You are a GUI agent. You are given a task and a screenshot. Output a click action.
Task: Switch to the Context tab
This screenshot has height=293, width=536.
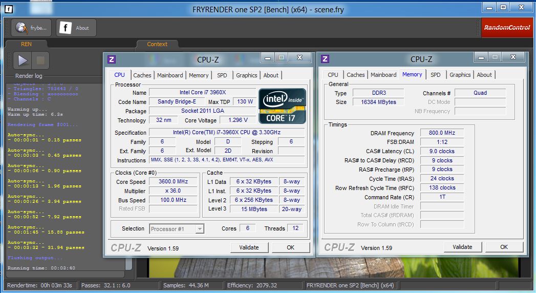coord(157,44)
